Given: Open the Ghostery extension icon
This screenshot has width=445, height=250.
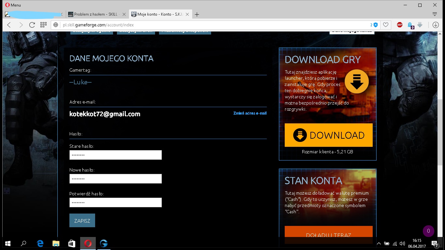Looking at the screenshot, I should click(410, 25).
